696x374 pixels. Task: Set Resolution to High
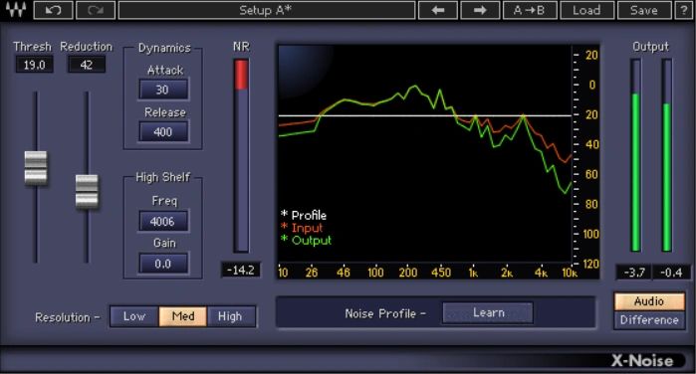click(x=230, y=316)
